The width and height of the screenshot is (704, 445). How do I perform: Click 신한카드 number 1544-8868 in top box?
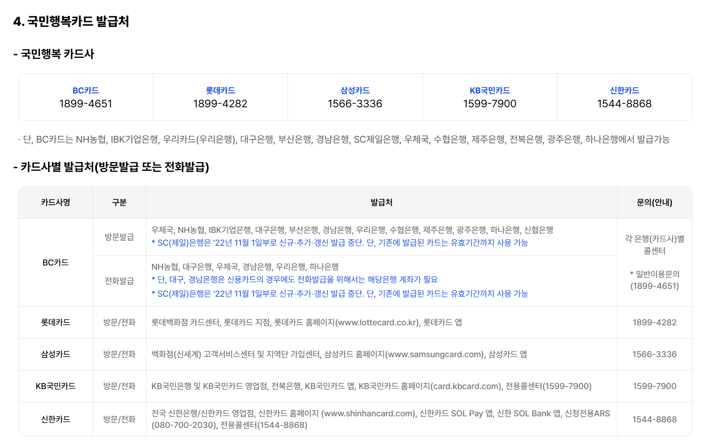(624, 104)
